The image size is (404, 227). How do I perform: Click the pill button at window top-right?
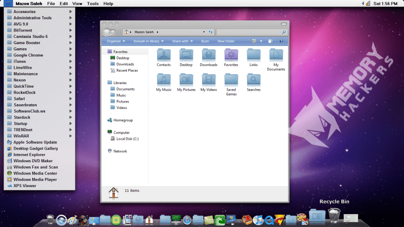tap(284, 24)
